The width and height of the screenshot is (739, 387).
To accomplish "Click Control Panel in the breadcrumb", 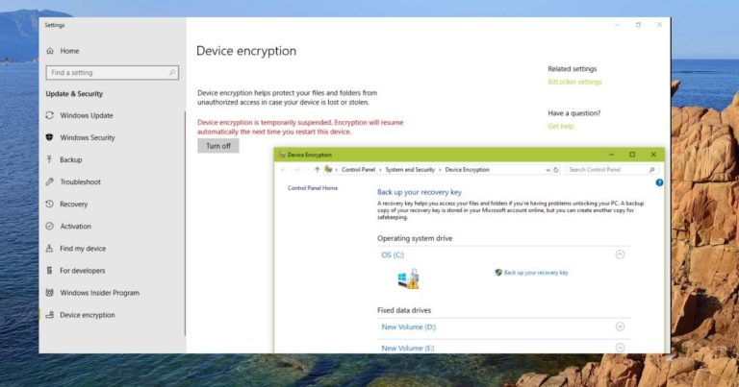I will 358,169.
